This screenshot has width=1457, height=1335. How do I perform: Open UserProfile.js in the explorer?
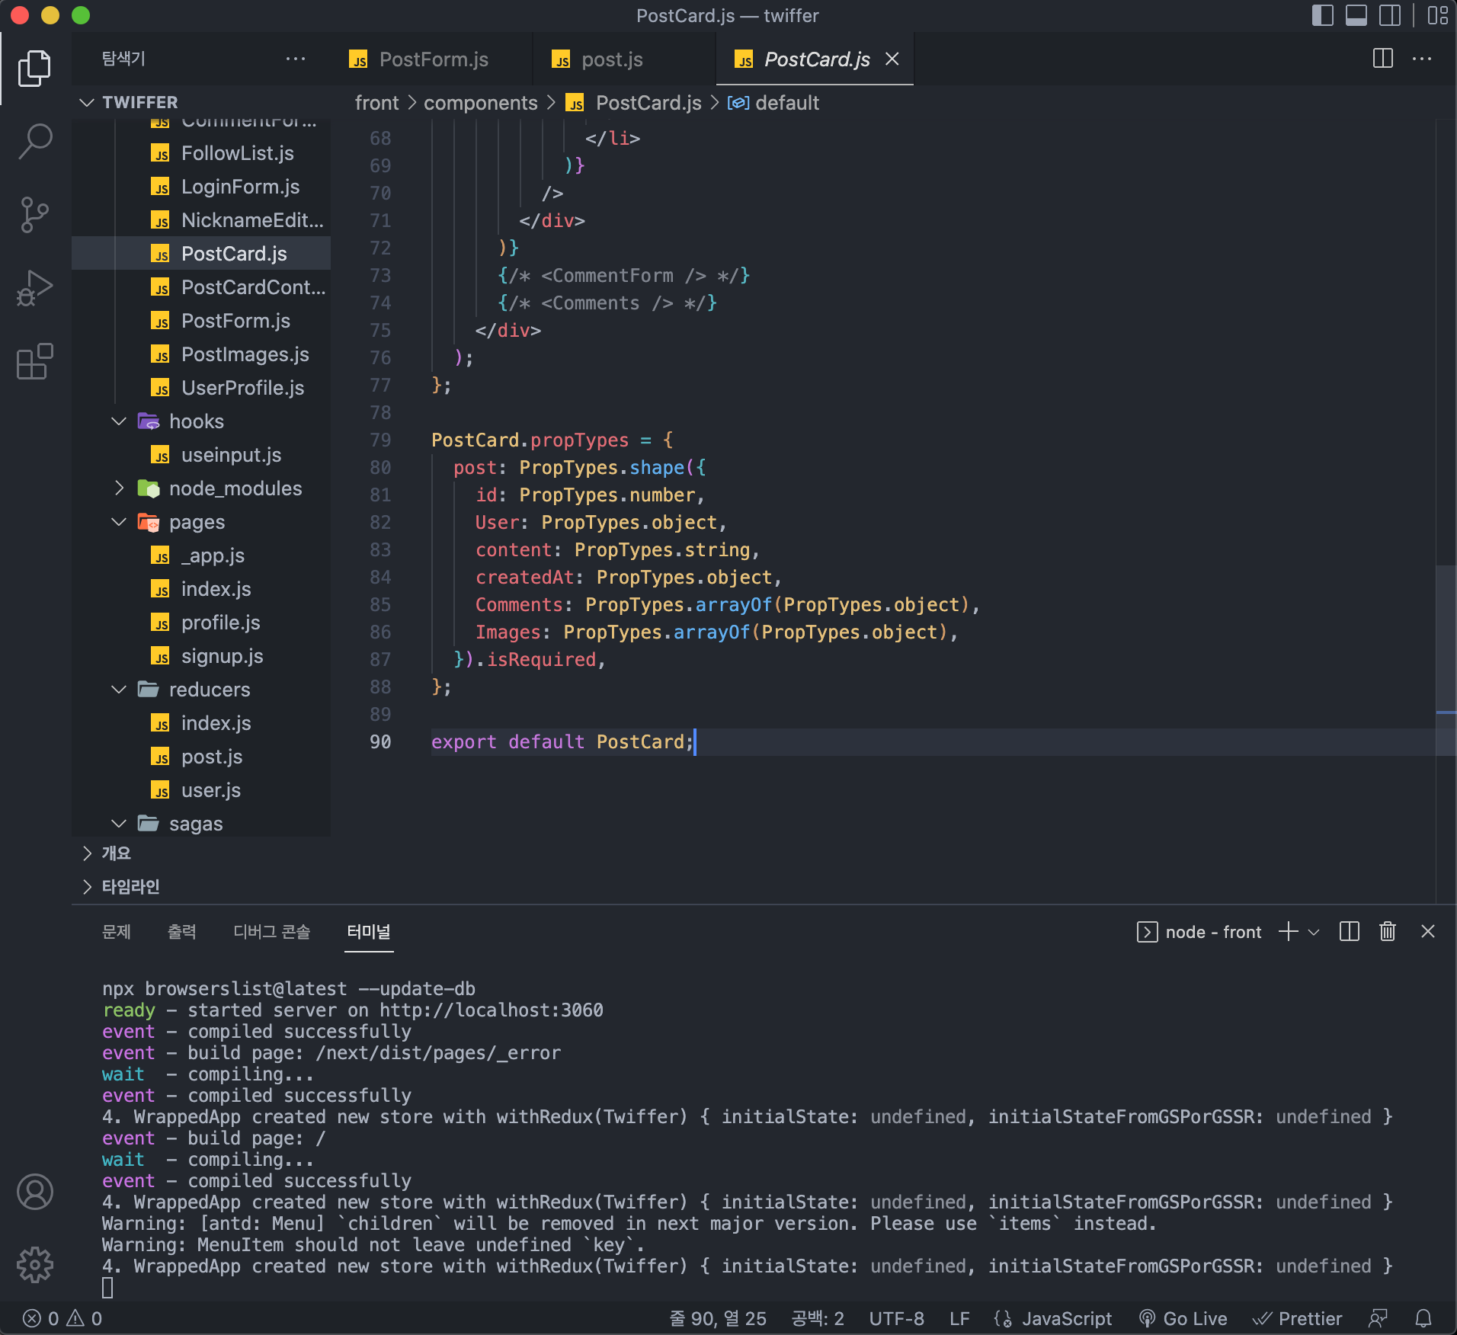[x=242, y=388]
